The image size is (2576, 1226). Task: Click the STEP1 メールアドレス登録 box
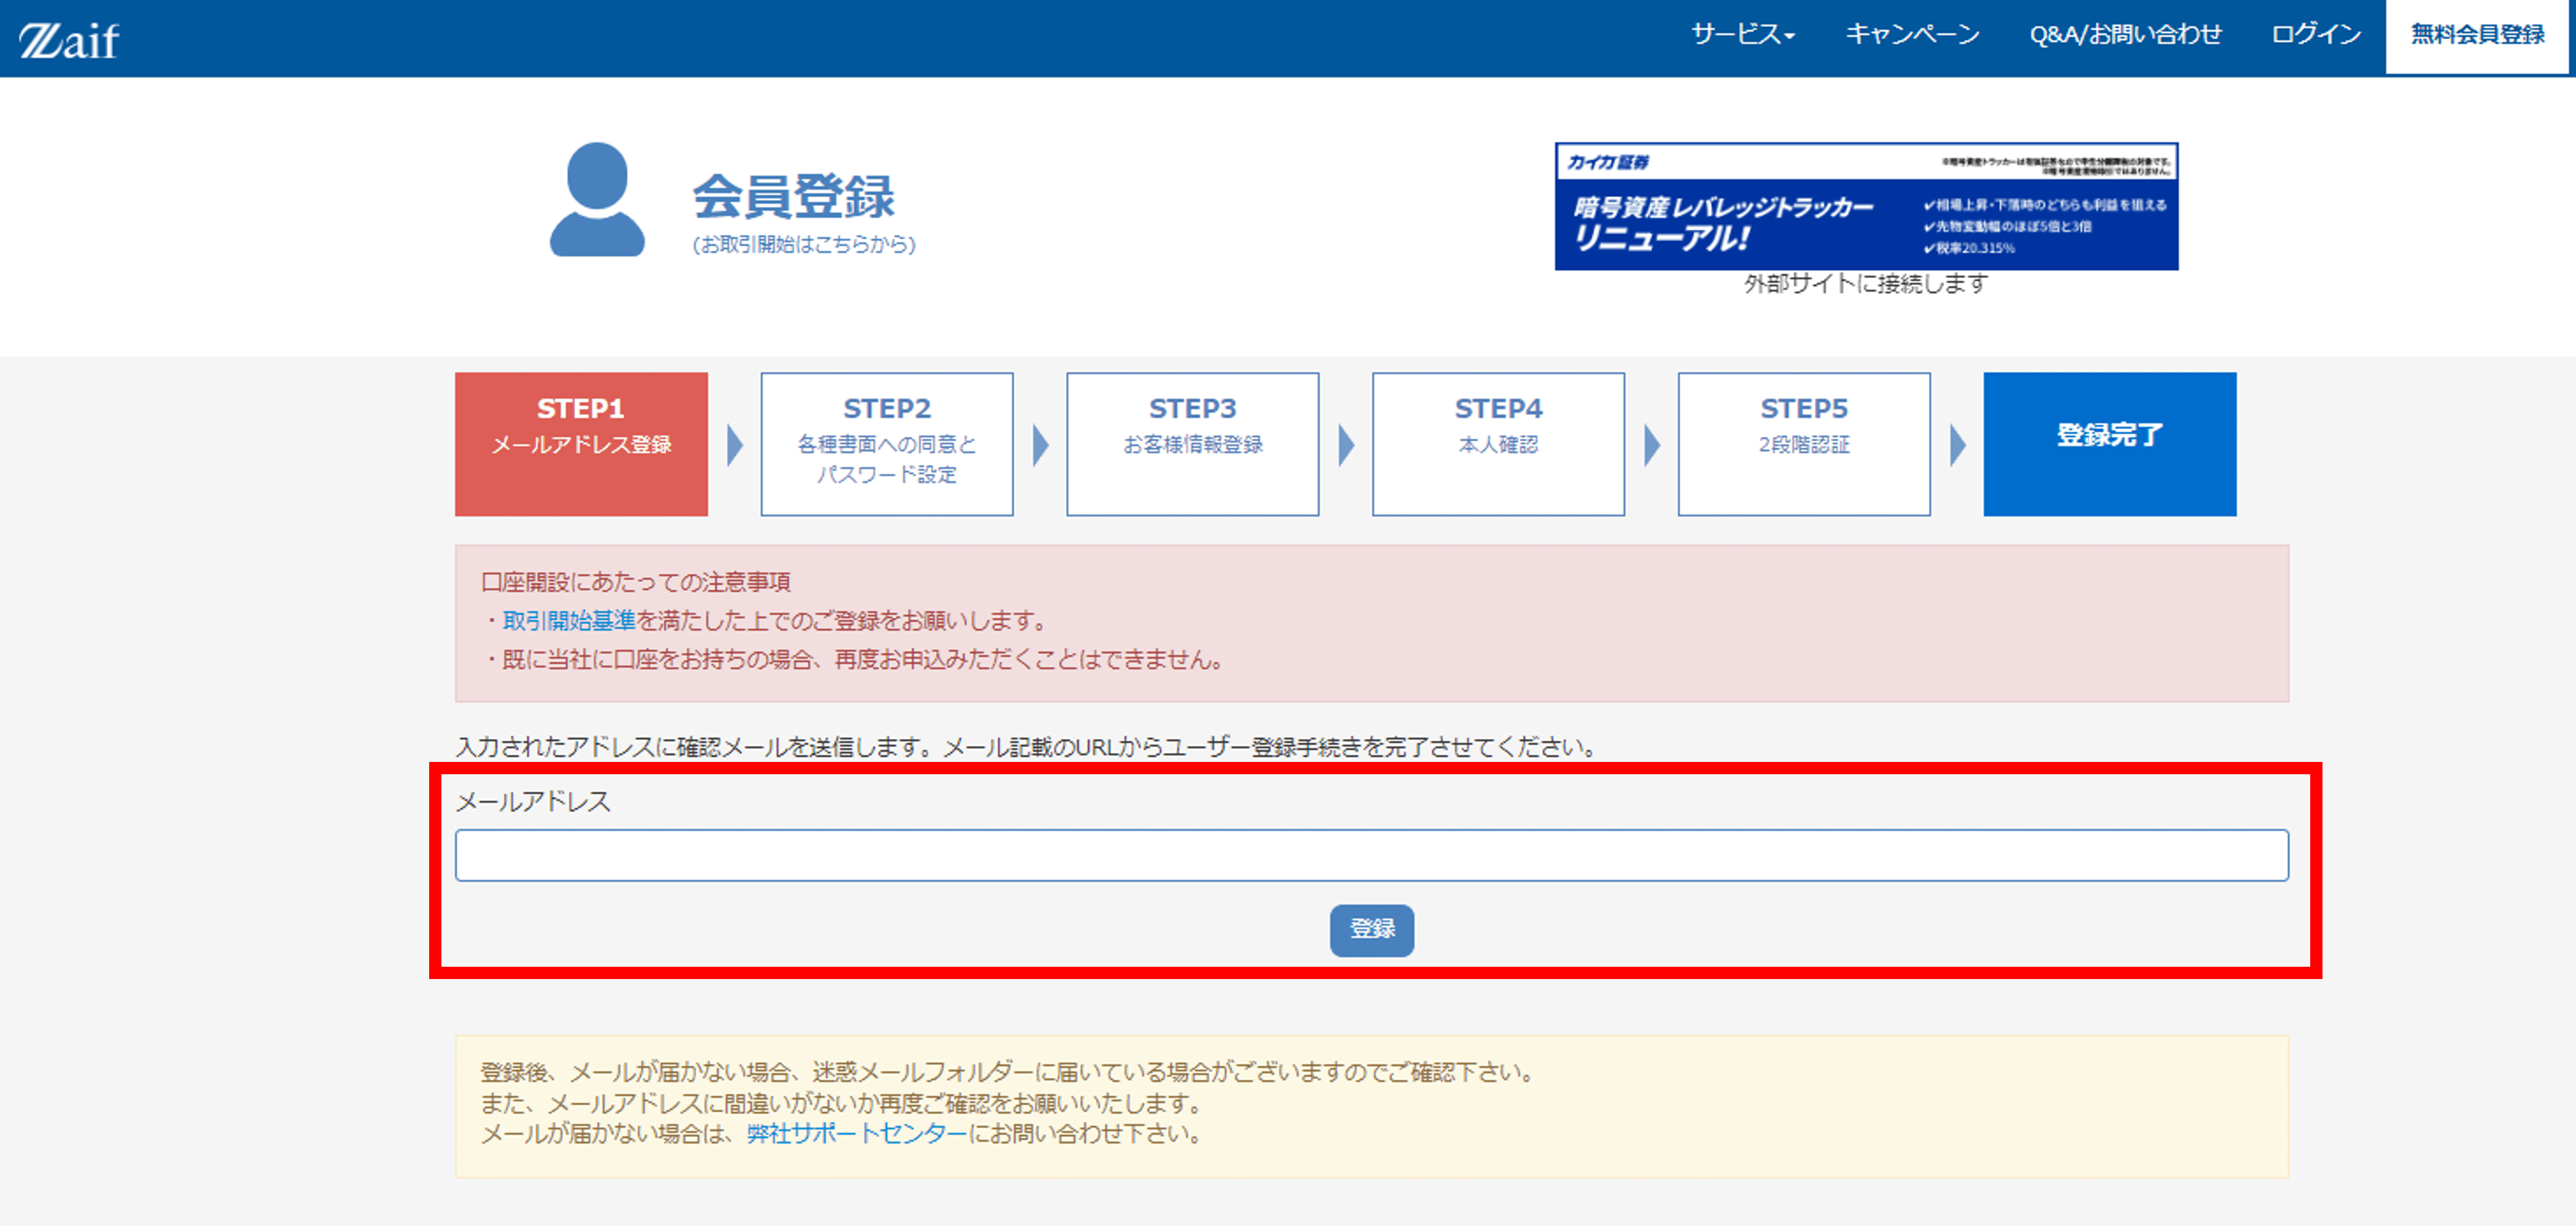(581, 444)
